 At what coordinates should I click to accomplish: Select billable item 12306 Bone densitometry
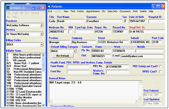[24, 103]
